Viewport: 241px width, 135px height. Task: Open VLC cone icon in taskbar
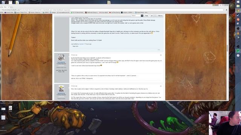(x=238, y=33)
